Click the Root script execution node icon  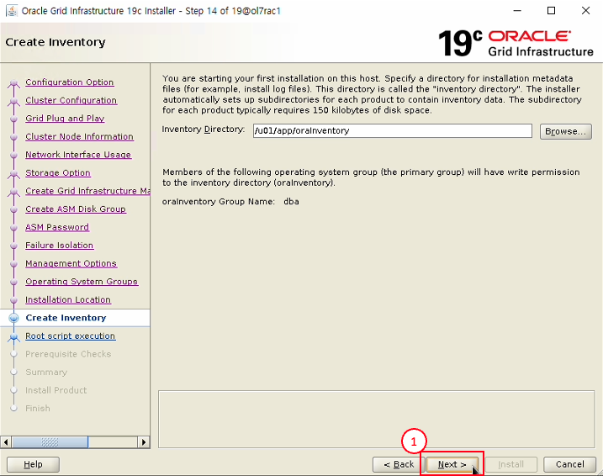13,336
